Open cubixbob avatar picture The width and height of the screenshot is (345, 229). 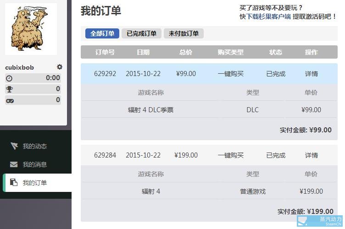pyautogui.click(x=31, y=29)
